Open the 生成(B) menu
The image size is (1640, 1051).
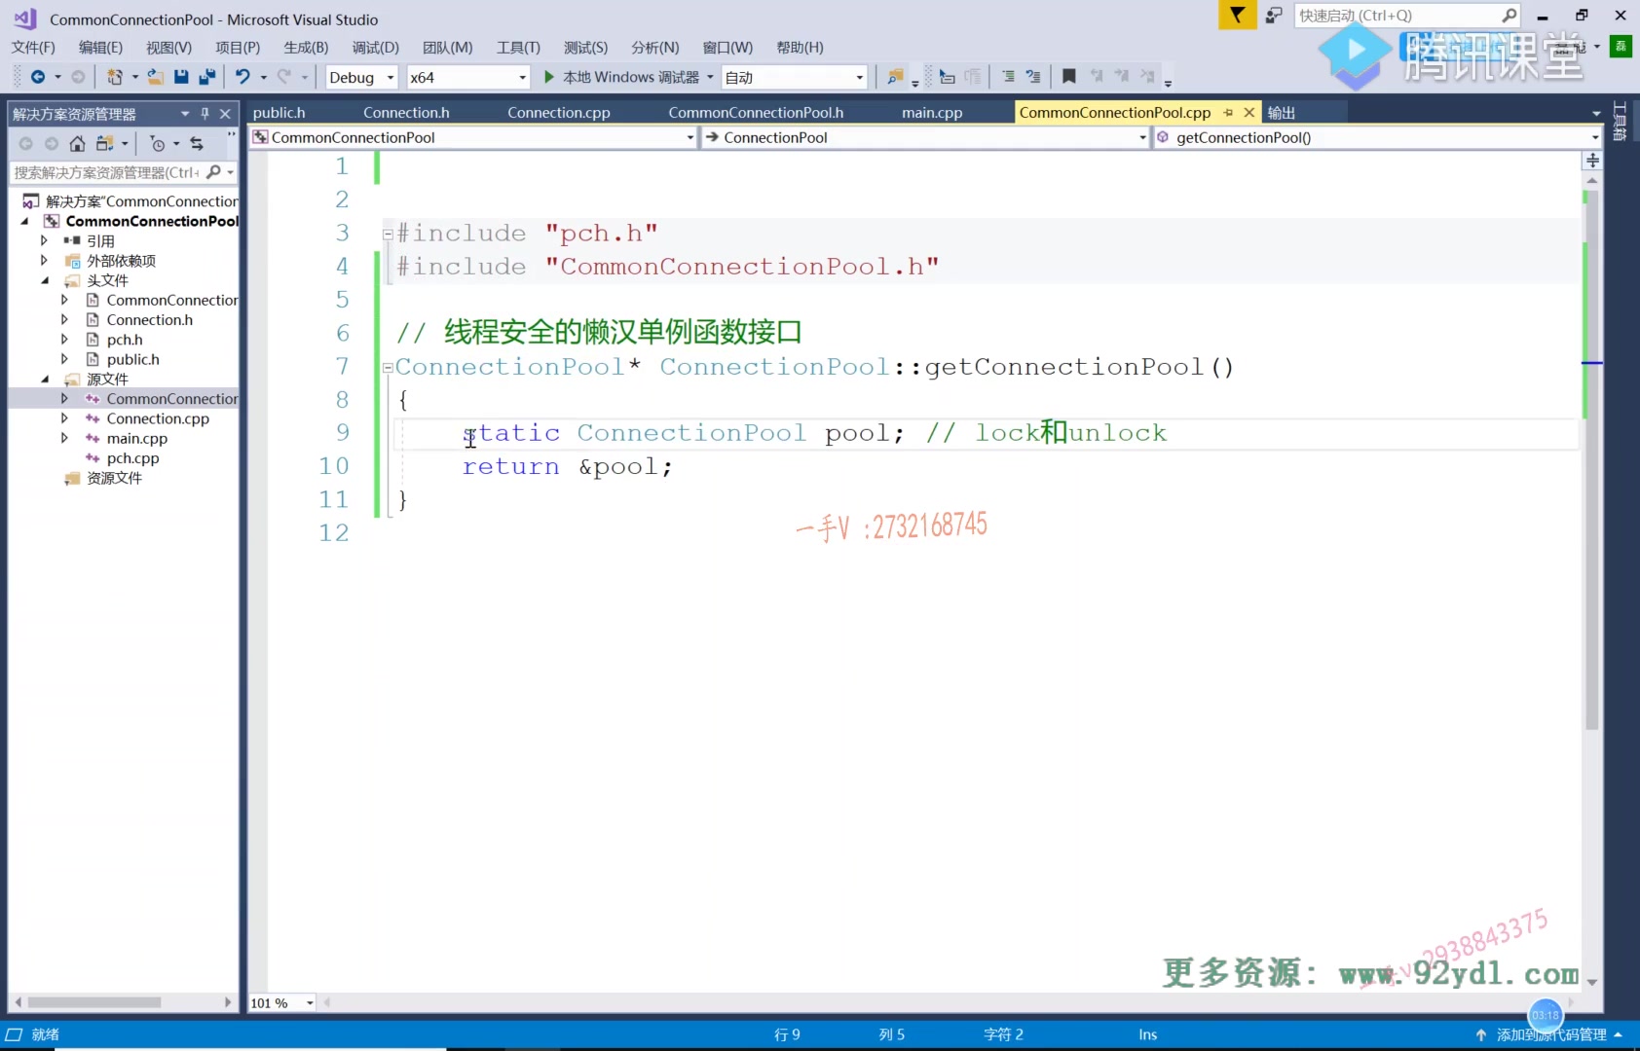(306, 47)
